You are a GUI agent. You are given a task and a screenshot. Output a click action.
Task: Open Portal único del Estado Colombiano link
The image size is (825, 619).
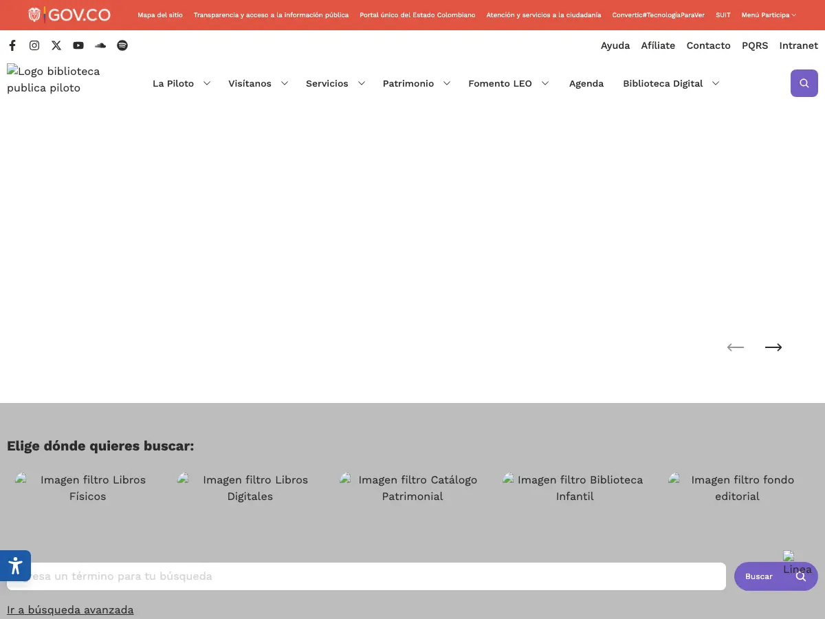tap(417, 15)
